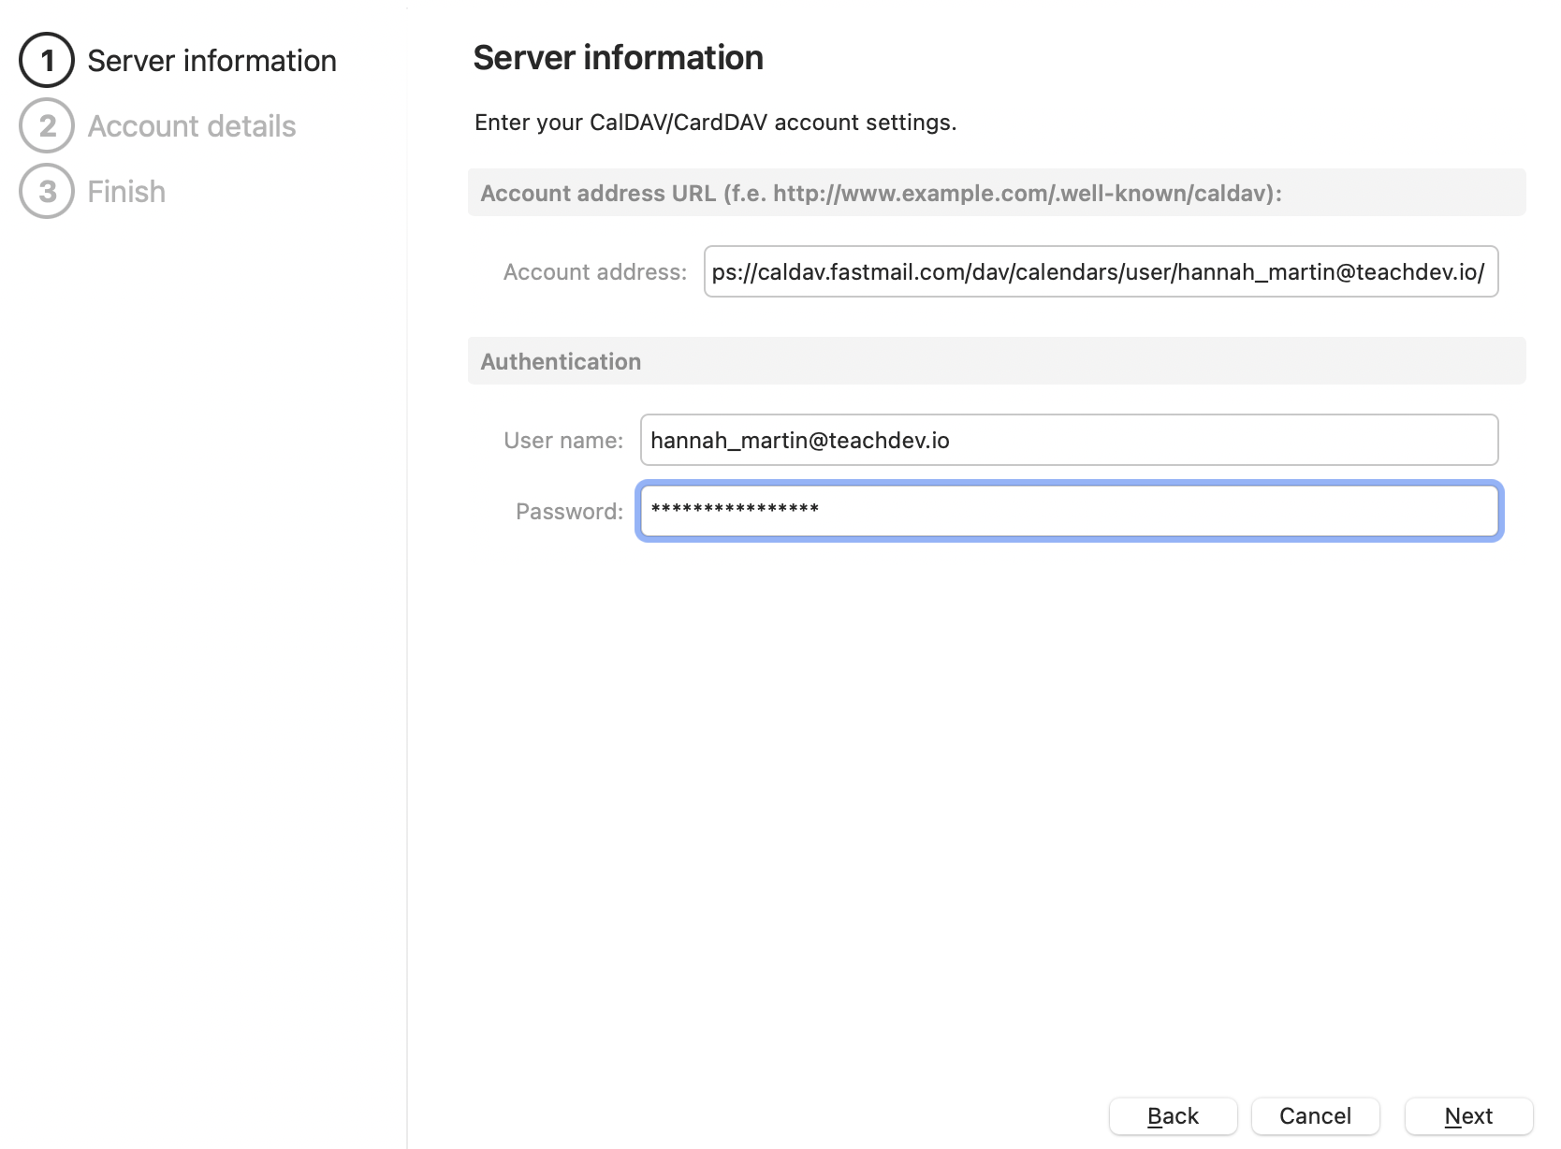This screenshot has height=1149, width=1561.
Task: Select the Account details step label
Action: tap(192, 126)
